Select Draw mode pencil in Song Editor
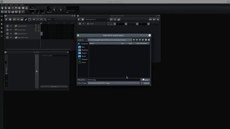 pos(26,19)
